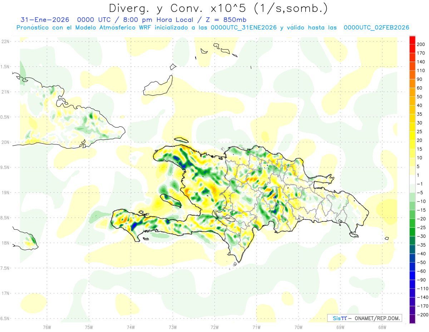Click the '75W' longitude label
429x332 pixels.
click(89, 327)
